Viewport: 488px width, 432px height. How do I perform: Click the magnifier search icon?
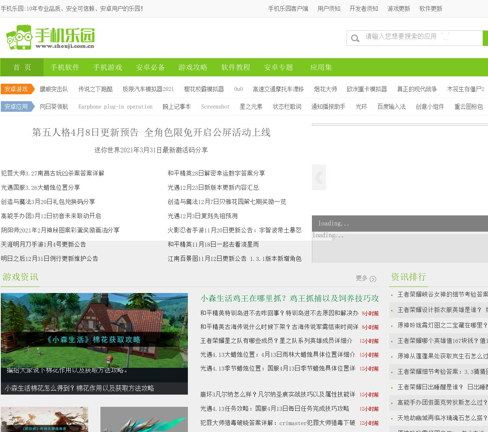click(x=355, y=38)
